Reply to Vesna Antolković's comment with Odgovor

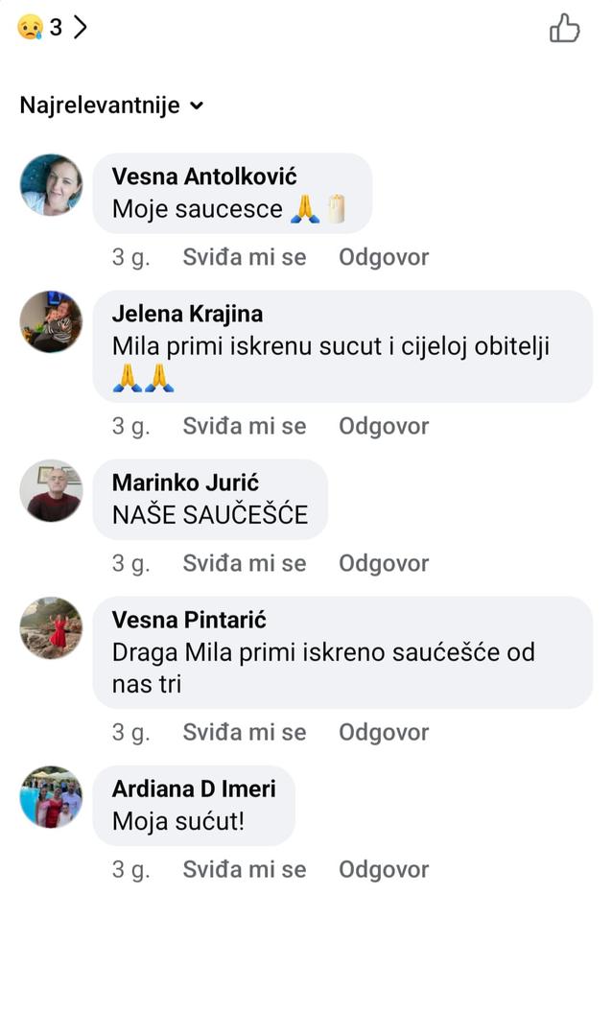tap(384, 257)
